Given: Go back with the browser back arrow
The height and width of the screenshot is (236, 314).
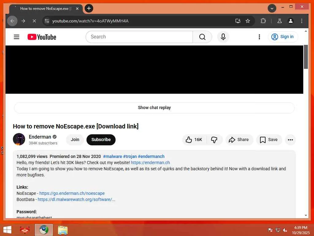Looking at the screenshot, I should coord(12,21).
